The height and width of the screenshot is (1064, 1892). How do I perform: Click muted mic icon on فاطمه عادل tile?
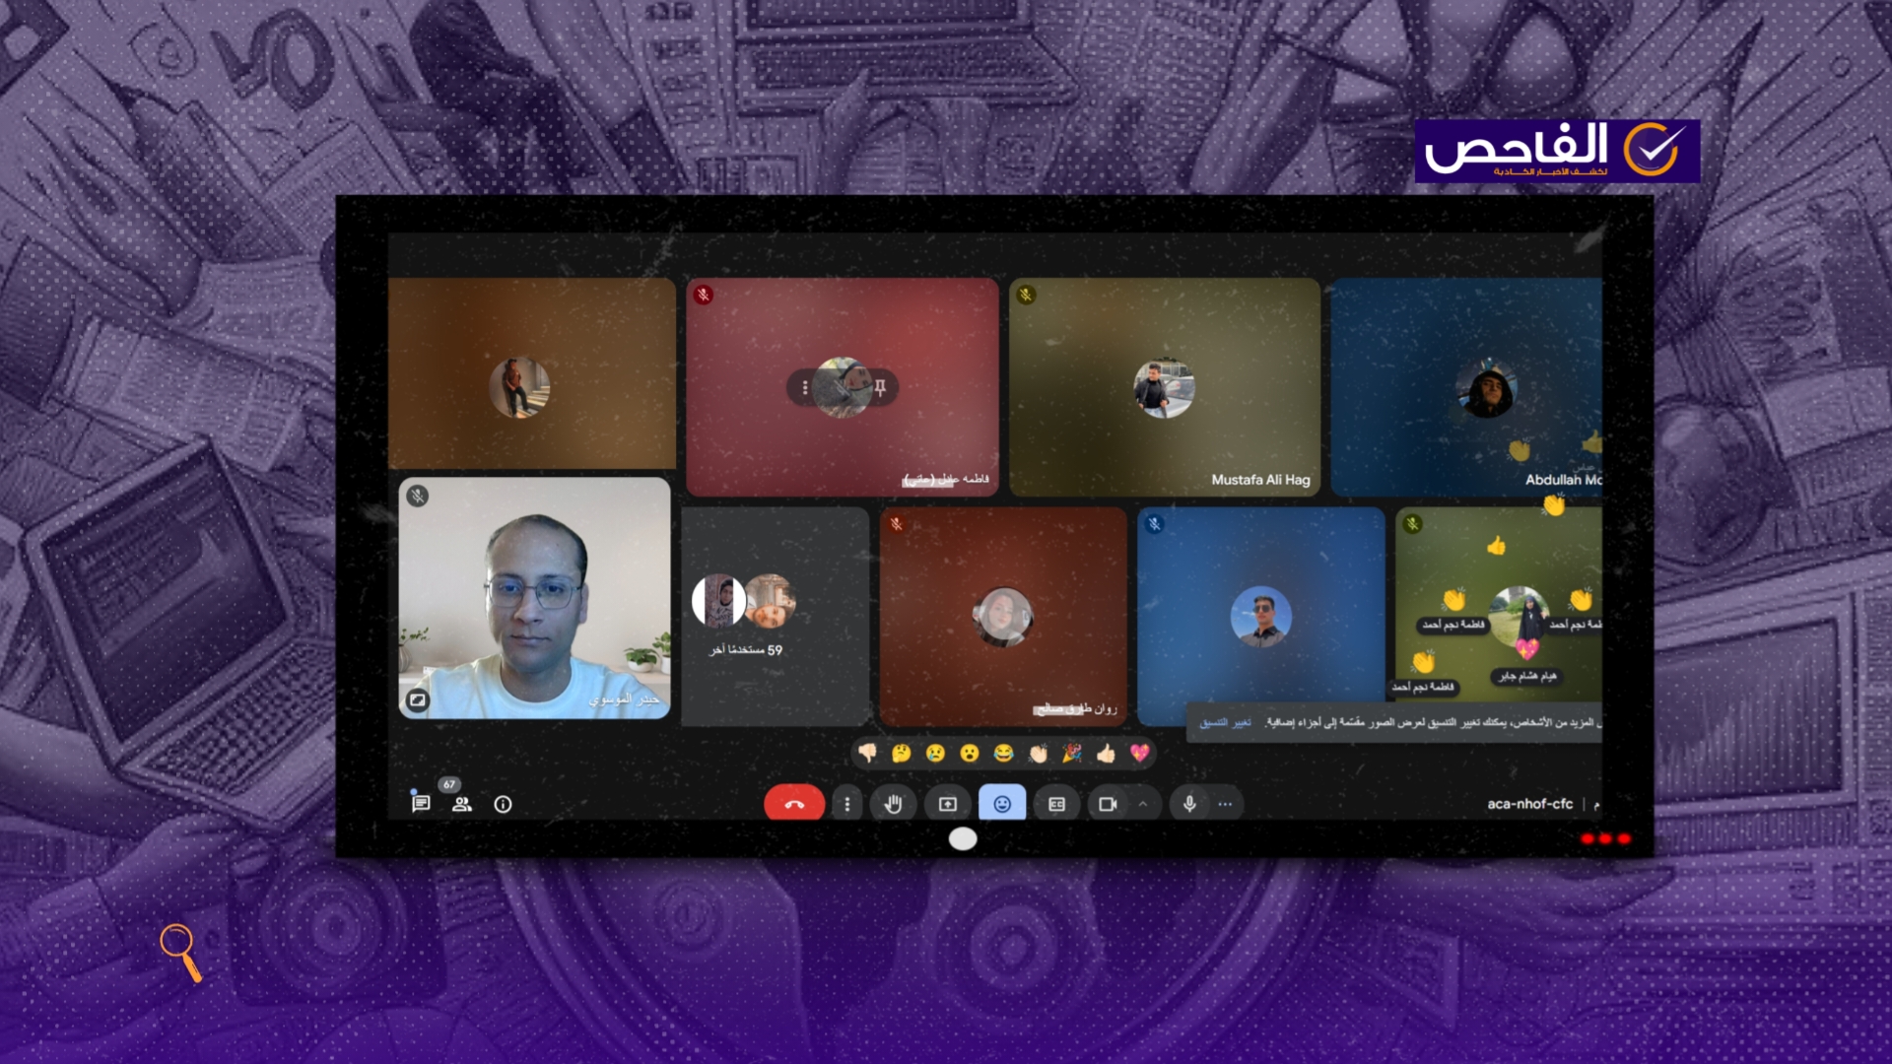pyautogui.click(x=703, y=295)
